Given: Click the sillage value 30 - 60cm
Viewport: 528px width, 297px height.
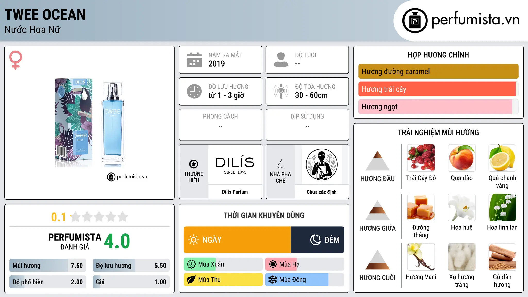Looking at the screenshot, I should coord(311,95).
